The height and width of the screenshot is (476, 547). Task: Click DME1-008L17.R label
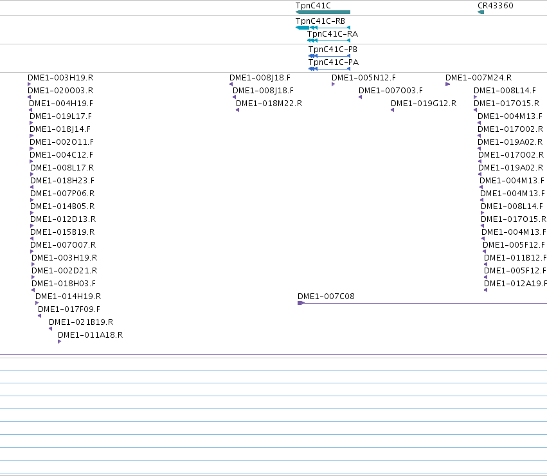click(x=62, y=168)
